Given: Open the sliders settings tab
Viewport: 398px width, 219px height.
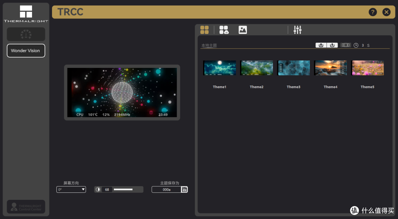Looking at the screenshot, I should [x=297, y=30].
